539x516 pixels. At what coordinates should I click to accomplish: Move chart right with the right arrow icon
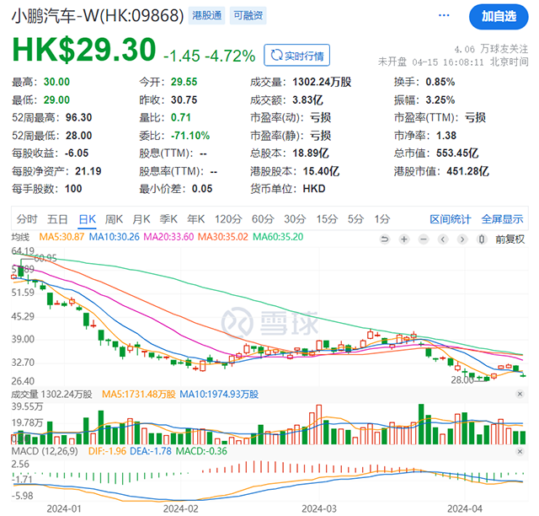[462, 239]
